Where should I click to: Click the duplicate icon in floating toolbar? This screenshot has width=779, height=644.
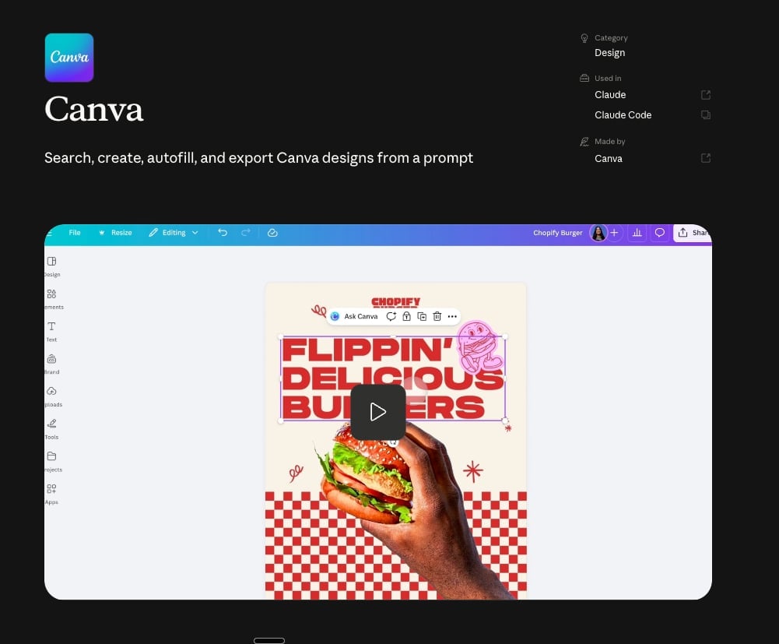tap(422, 316)
